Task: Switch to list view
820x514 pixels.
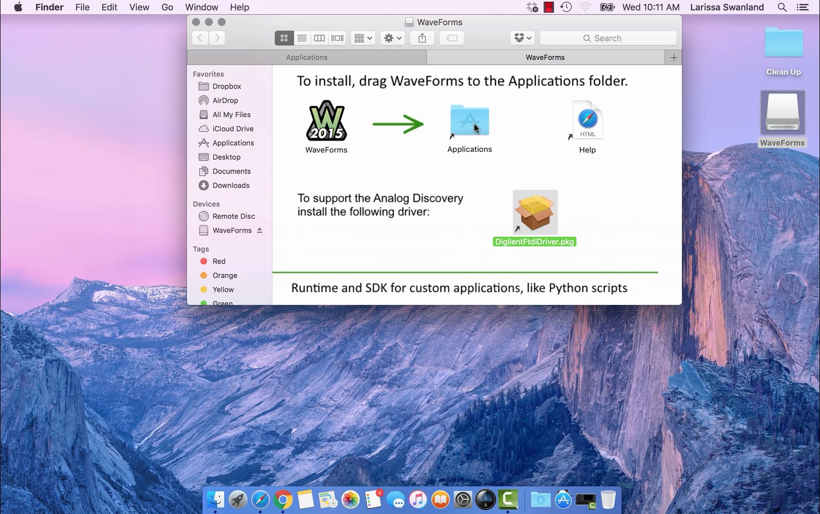Action: pos(302,38)
